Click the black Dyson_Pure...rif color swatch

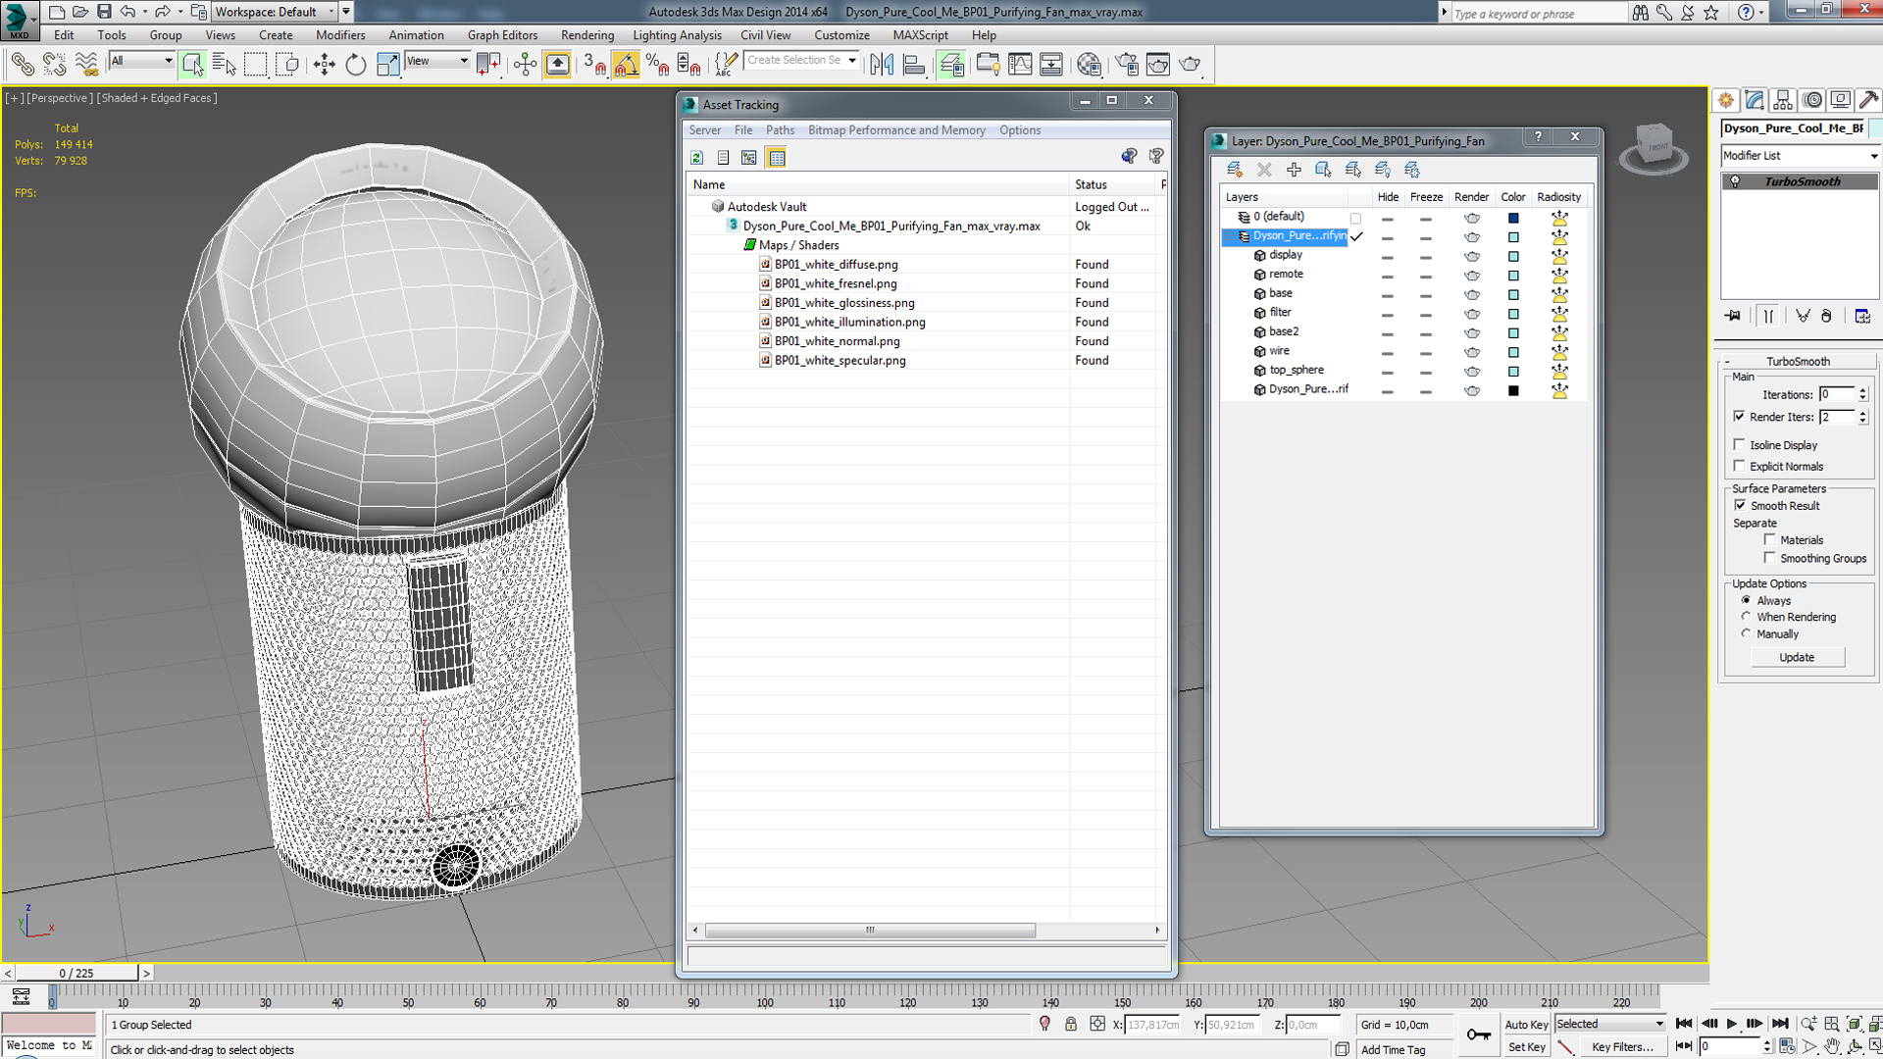click(x=1513, y=390)
